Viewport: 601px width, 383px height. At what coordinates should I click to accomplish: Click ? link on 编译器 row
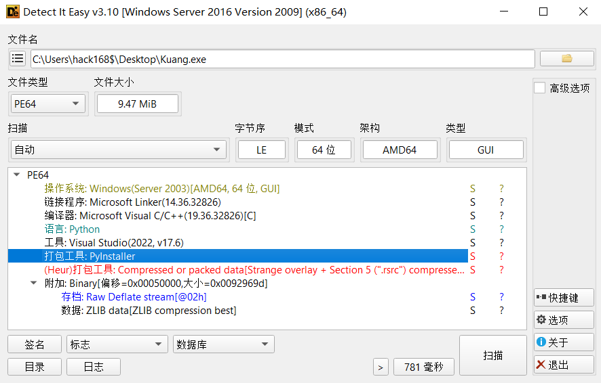[x=501, y=216]
